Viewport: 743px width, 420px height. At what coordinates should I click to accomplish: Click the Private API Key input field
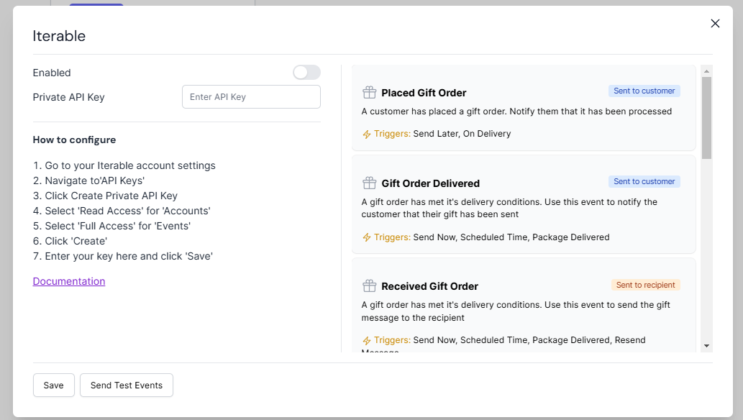[251, 96]
